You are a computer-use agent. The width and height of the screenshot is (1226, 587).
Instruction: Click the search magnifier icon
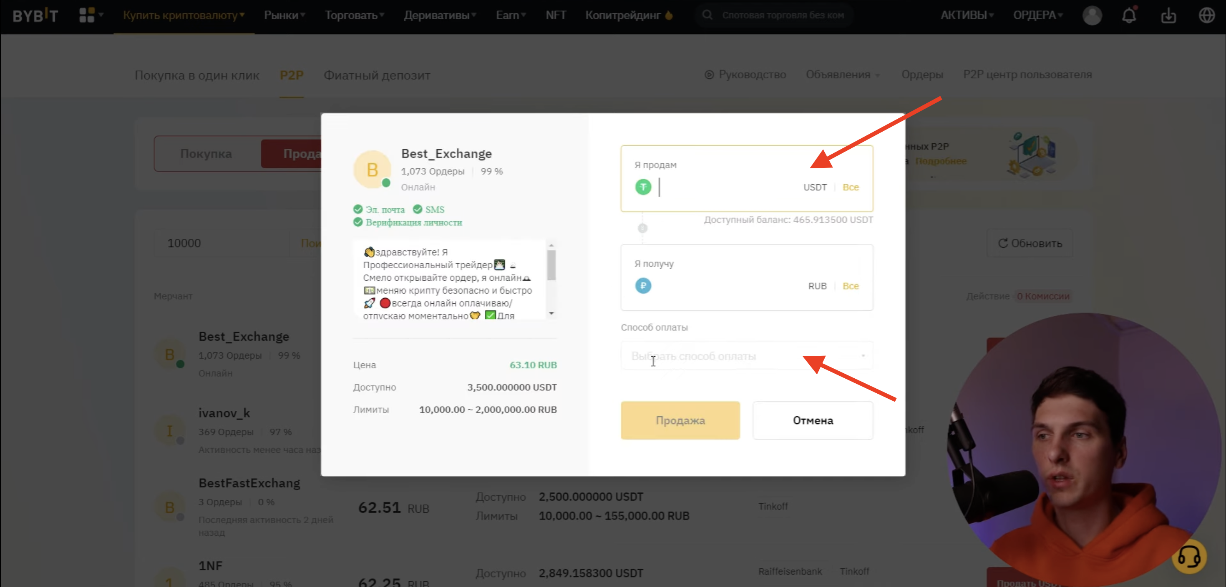click(707, 15)
